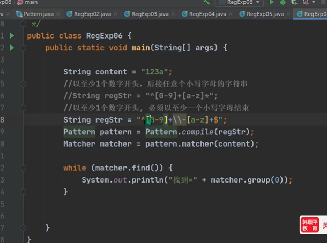Viewport: 327px width, 243px height.
Task: Close the Pattern.java tab
Action: pyautogui.click(x=58, y=14)
